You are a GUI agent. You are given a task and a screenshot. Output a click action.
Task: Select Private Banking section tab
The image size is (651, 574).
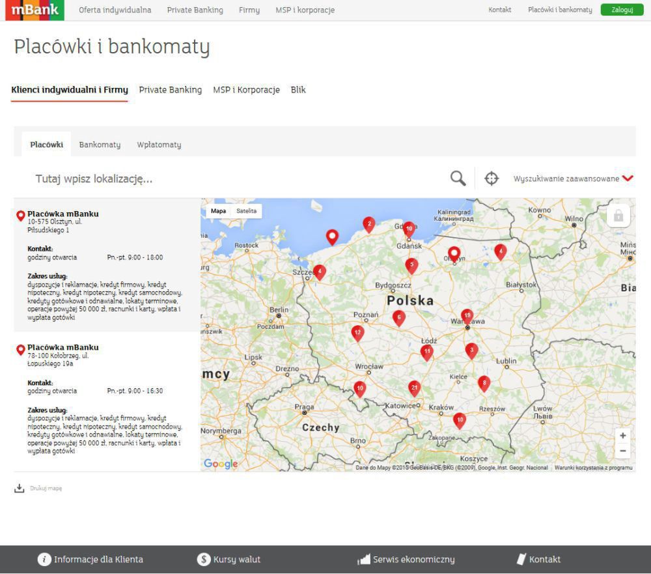pos(170,90)
